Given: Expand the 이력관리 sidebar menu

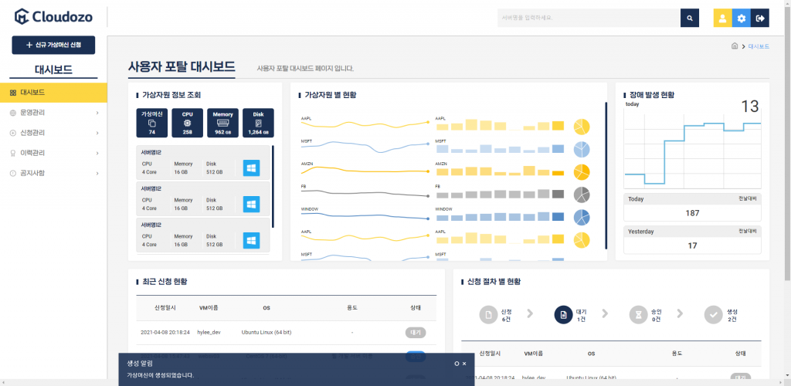Looking at the screenshot, I should coord(53,153).
